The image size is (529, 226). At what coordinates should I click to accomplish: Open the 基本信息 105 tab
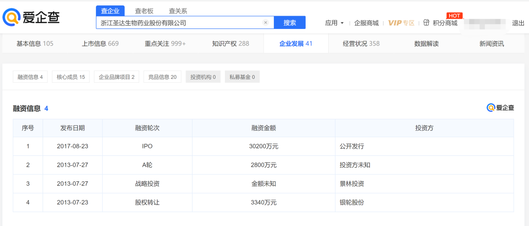(x=35, y=44)
